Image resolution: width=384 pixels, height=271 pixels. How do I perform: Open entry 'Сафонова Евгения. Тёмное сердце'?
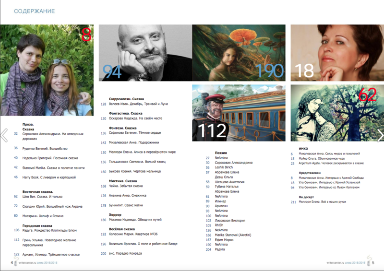tap(135, 133)
